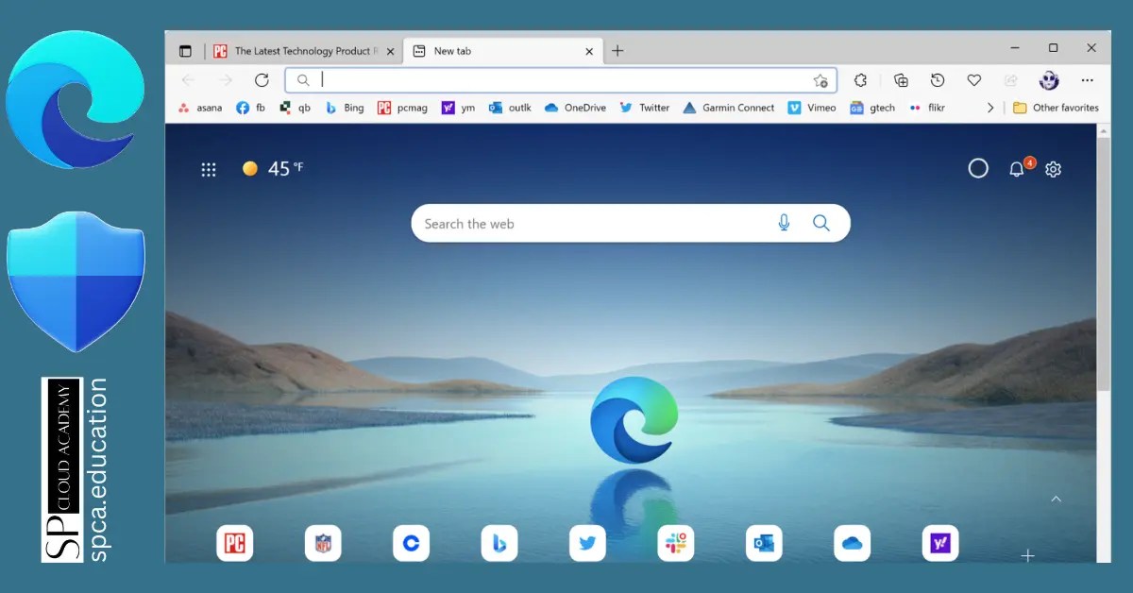The width and height of the screenshot is (1133, 593).
Task: Expand hidden favorites with the chevron arrow
Action: 989,108
